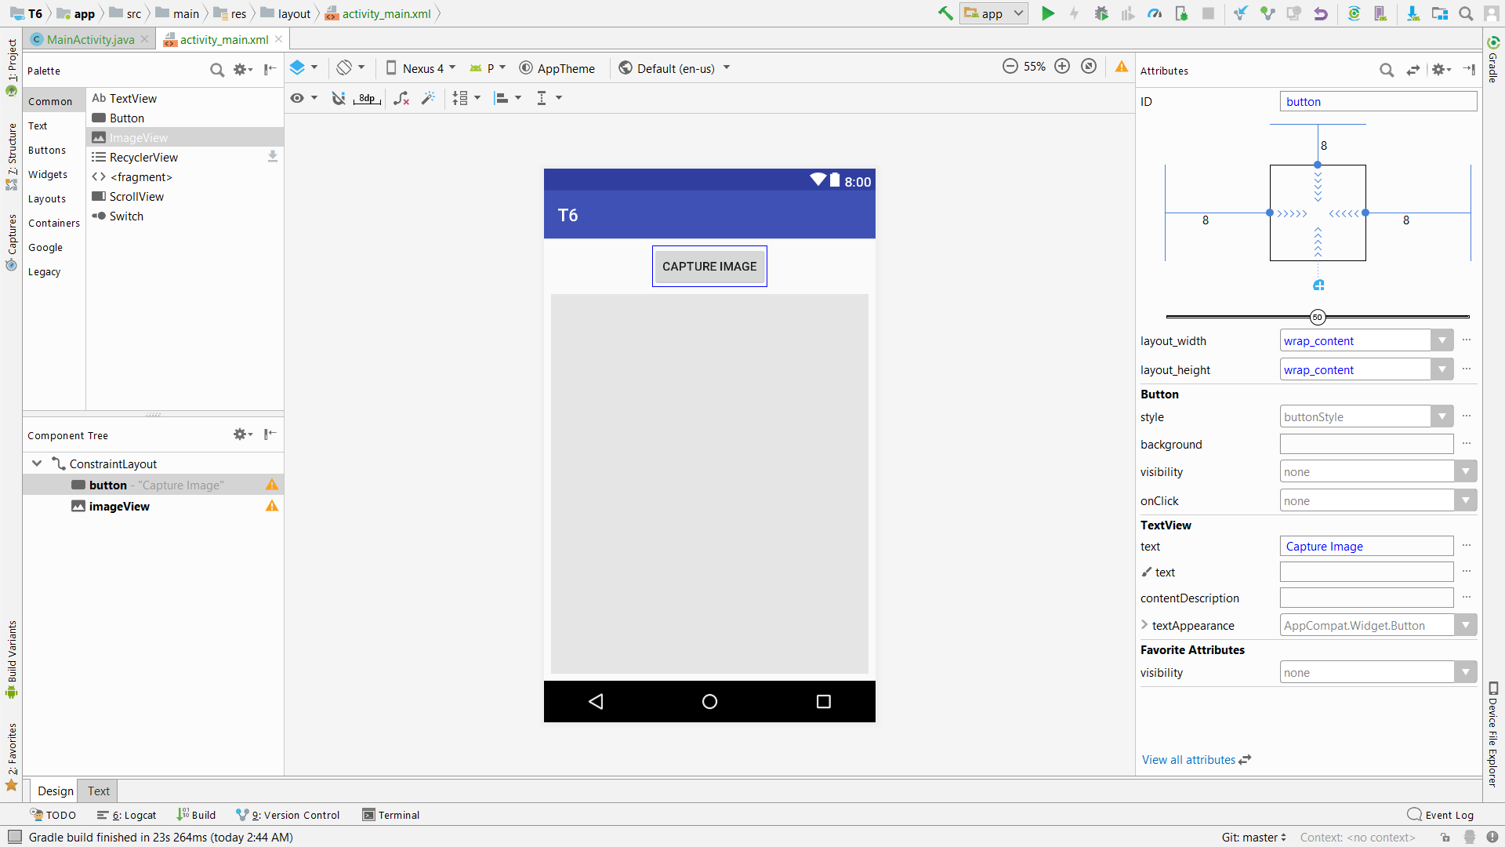This screenshot has width=1505, height=847.
Task: Click the Infer Constraints magic wand icon
Action: (x=428, y=98)
